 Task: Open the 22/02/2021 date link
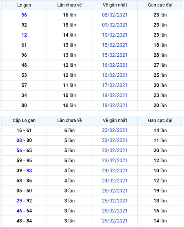coord(115,130)
